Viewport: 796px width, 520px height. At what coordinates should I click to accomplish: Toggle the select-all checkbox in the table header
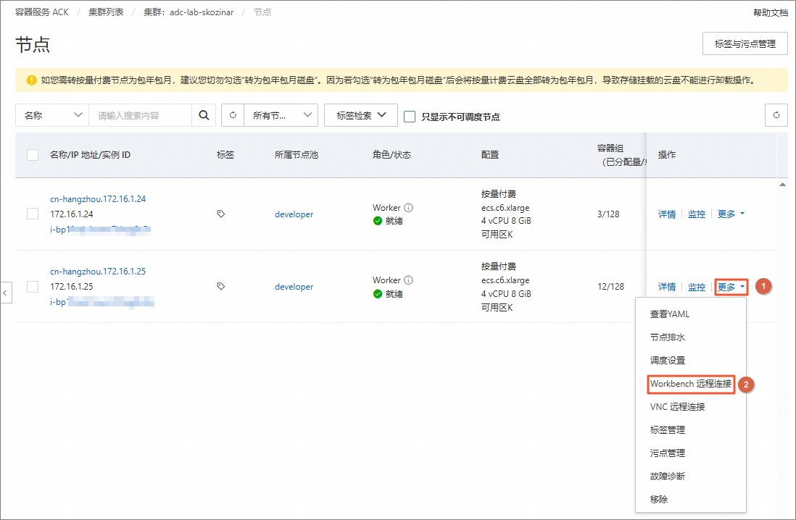pos(33,155)
